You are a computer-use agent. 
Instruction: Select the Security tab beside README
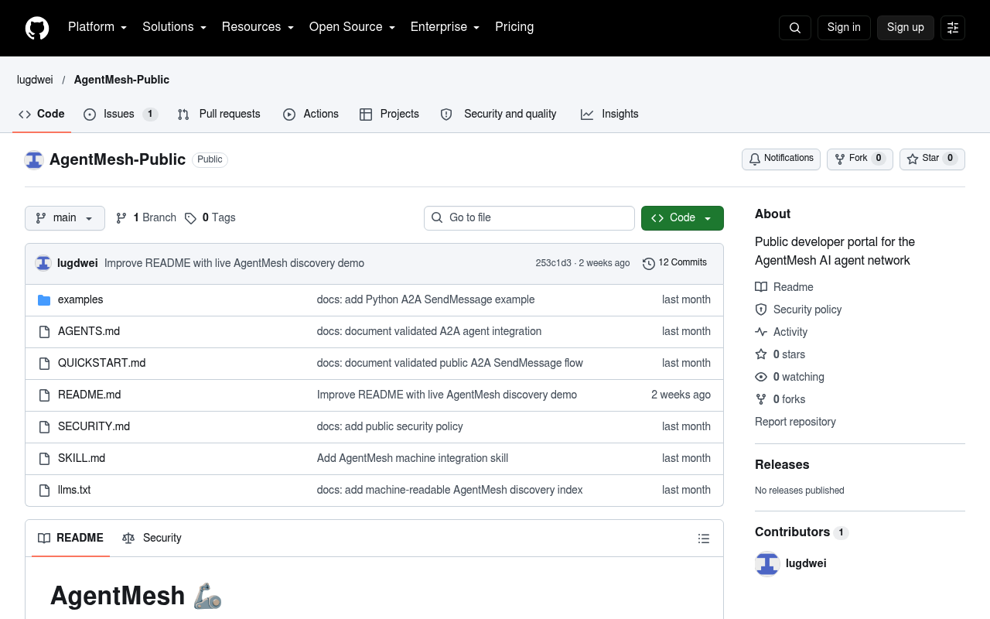(x=152, y=539)
